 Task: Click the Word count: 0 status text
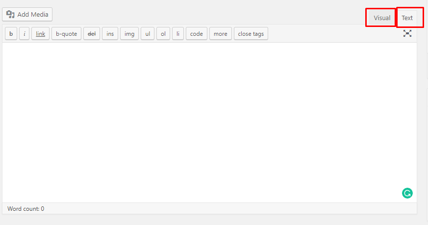pos(25,209)
